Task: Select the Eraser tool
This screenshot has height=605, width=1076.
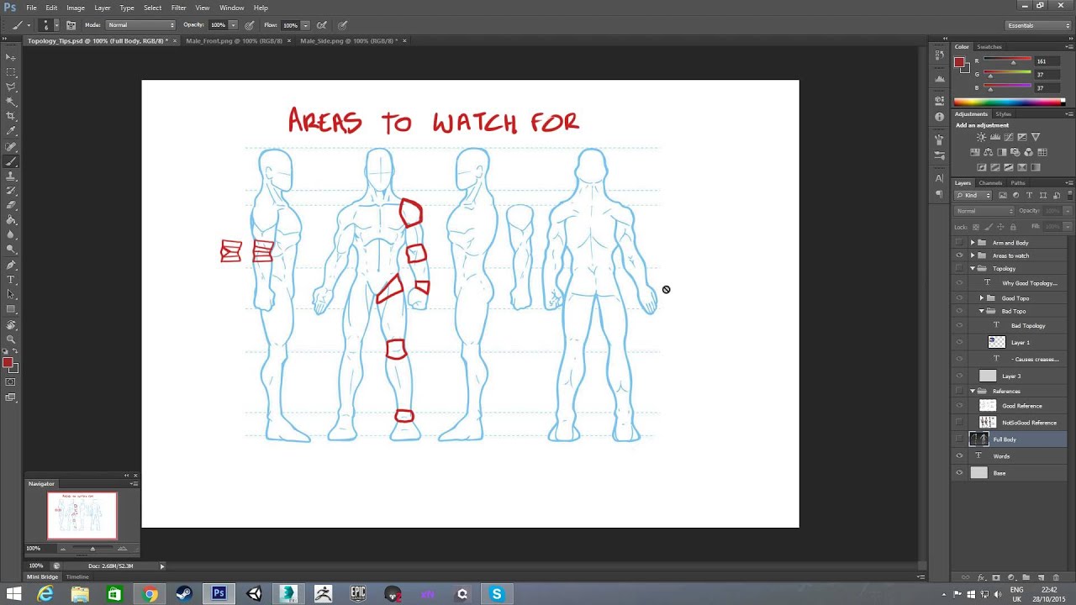Action: 11,205
